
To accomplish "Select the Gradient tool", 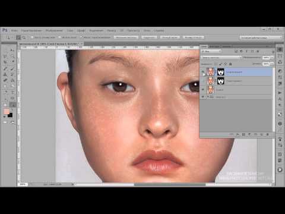I will 12,80.
